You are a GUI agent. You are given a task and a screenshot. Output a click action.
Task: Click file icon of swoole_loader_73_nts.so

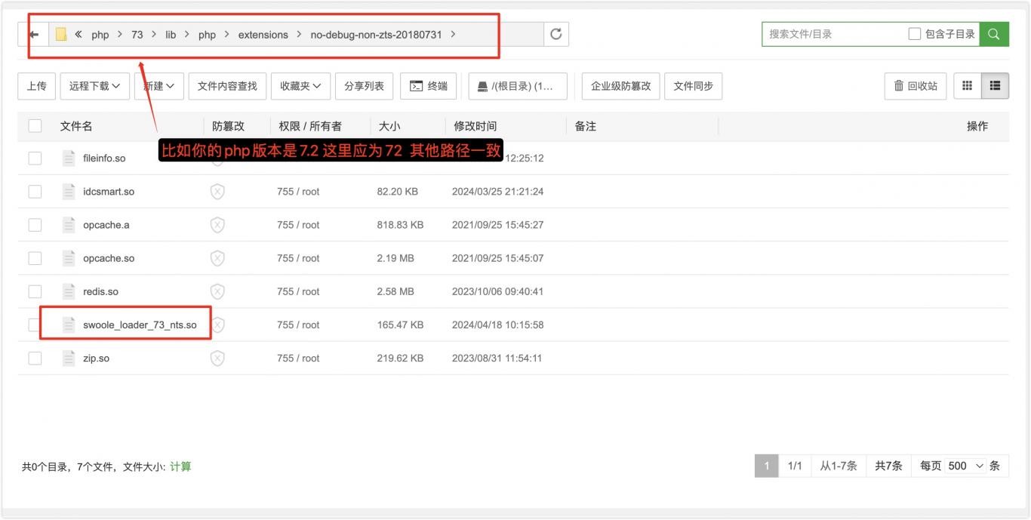(69, 325)
